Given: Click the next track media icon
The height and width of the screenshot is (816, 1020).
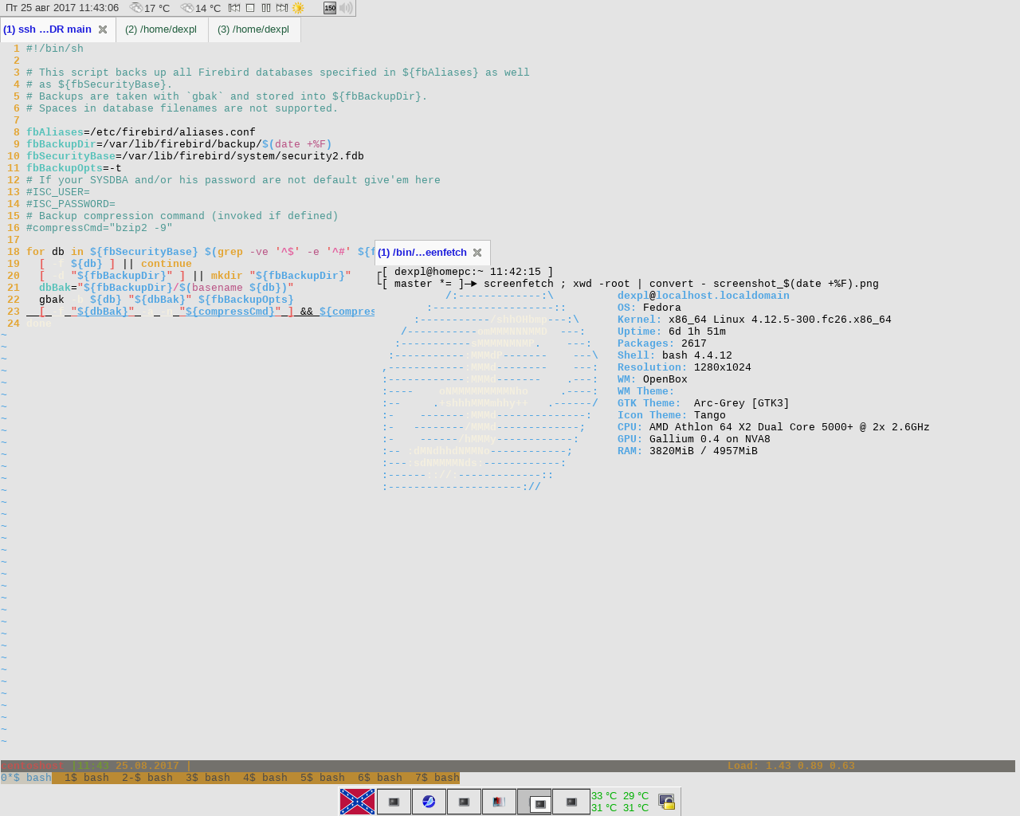Looking at the screenshot, I should tap(281, 8).
